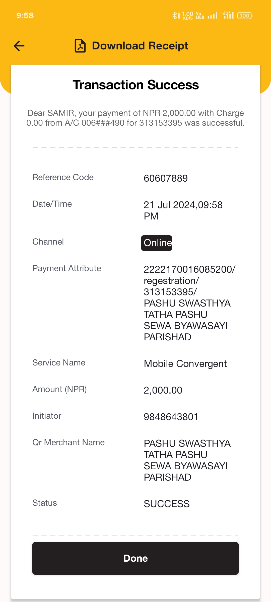
Task: Tap the Bluetooth status icon
Action: 176,16
